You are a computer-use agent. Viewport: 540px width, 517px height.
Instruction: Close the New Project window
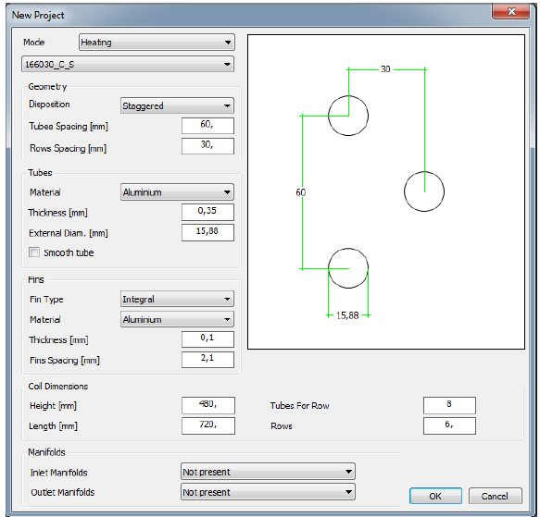point(511,12)
